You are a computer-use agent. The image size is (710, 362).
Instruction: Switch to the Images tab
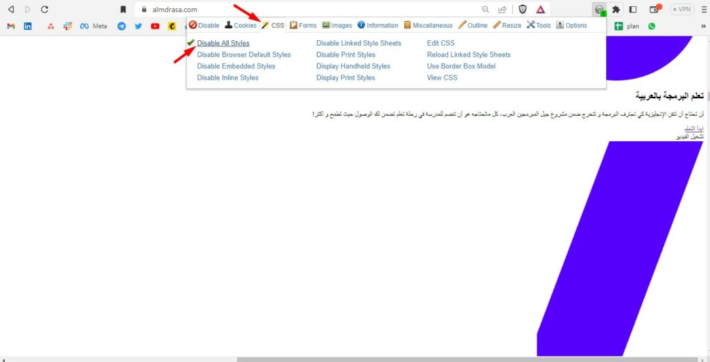coord(337,26)
